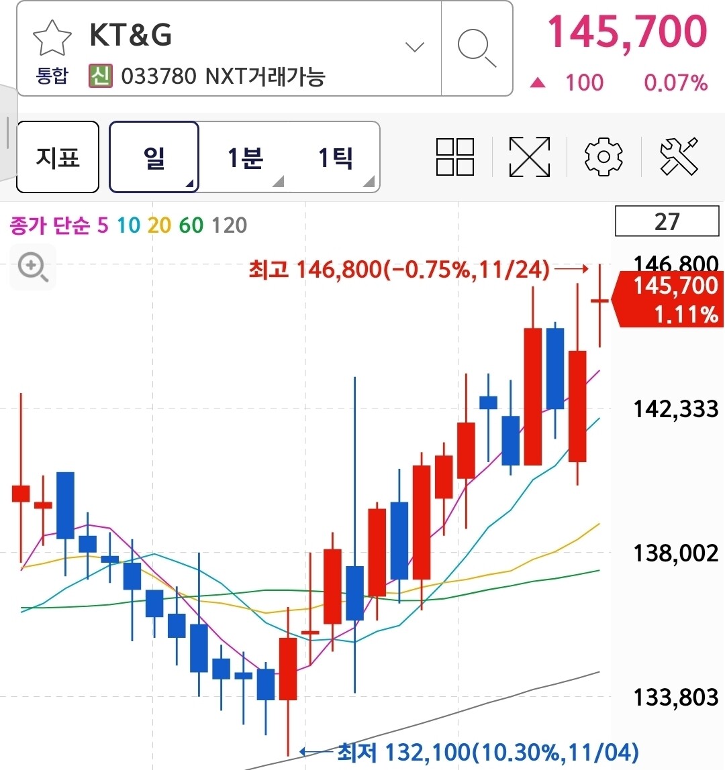Screen dimensions: 725x770
Task: Open 1분 interval options triangle
Action: [278, 182]
